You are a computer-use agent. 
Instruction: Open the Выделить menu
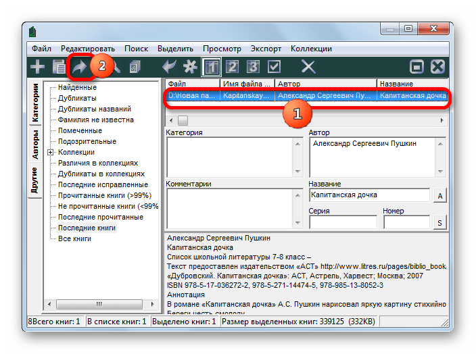175,49
